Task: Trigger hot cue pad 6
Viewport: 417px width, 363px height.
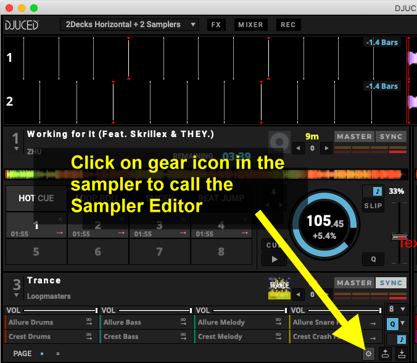Action: click(98, 251)
